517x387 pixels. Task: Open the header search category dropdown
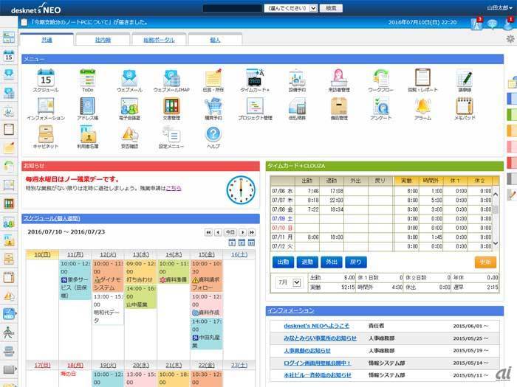click(x=290, y=8)
